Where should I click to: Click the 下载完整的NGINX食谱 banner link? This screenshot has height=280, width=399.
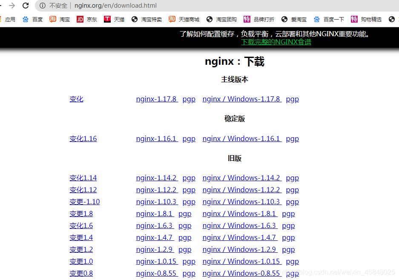pos(276,42)
